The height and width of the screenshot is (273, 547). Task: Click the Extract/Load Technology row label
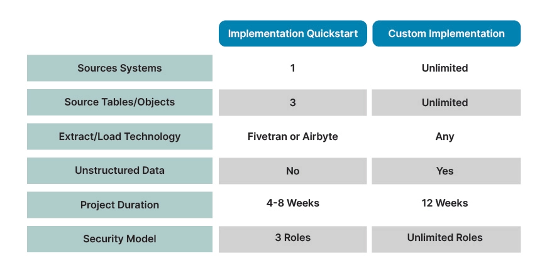(x=119, y=136)
